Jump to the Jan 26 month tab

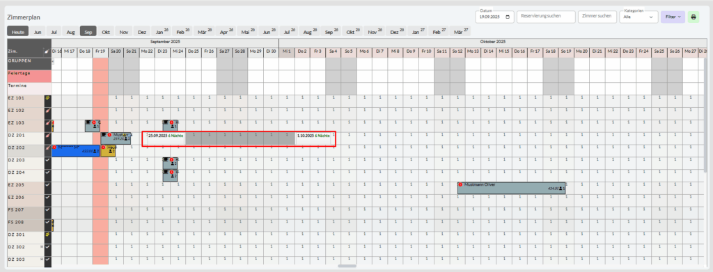[161, 32]
